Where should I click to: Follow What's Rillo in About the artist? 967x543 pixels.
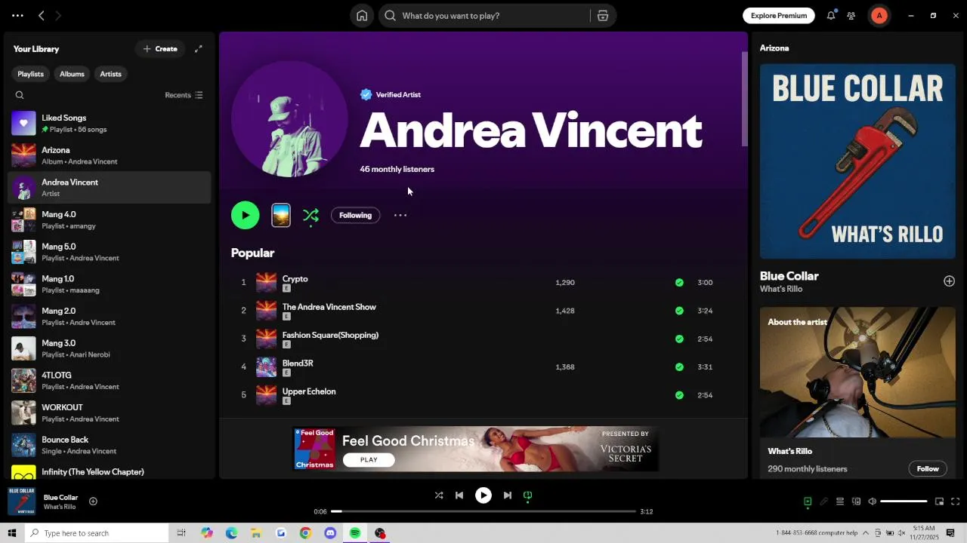pos(928,469)
